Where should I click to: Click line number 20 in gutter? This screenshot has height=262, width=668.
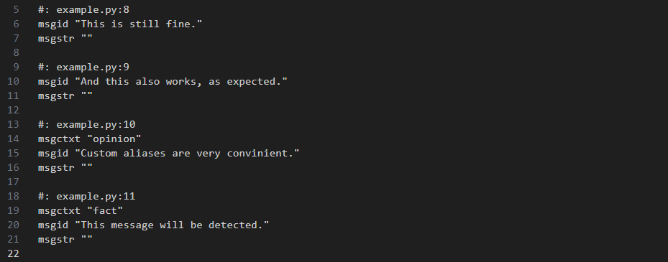(x=13, y=225)
